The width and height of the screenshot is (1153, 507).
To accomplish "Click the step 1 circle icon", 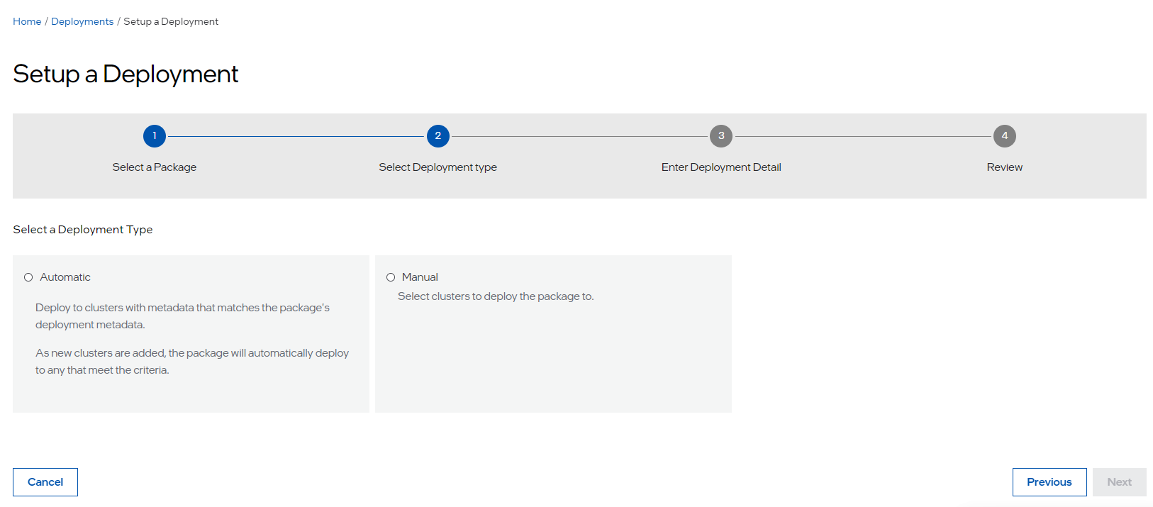I will (x=155, y=136).
